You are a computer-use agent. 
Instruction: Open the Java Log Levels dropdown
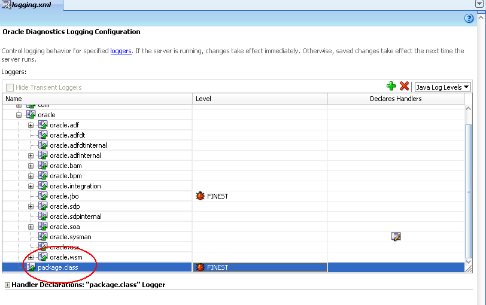[443, 87]
